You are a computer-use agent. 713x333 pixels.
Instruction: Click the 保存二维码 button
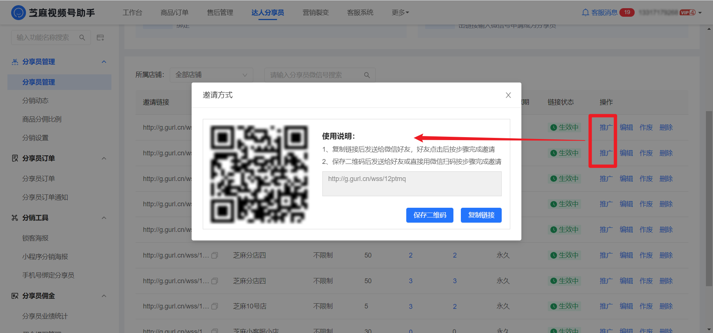tap(430, 215)
